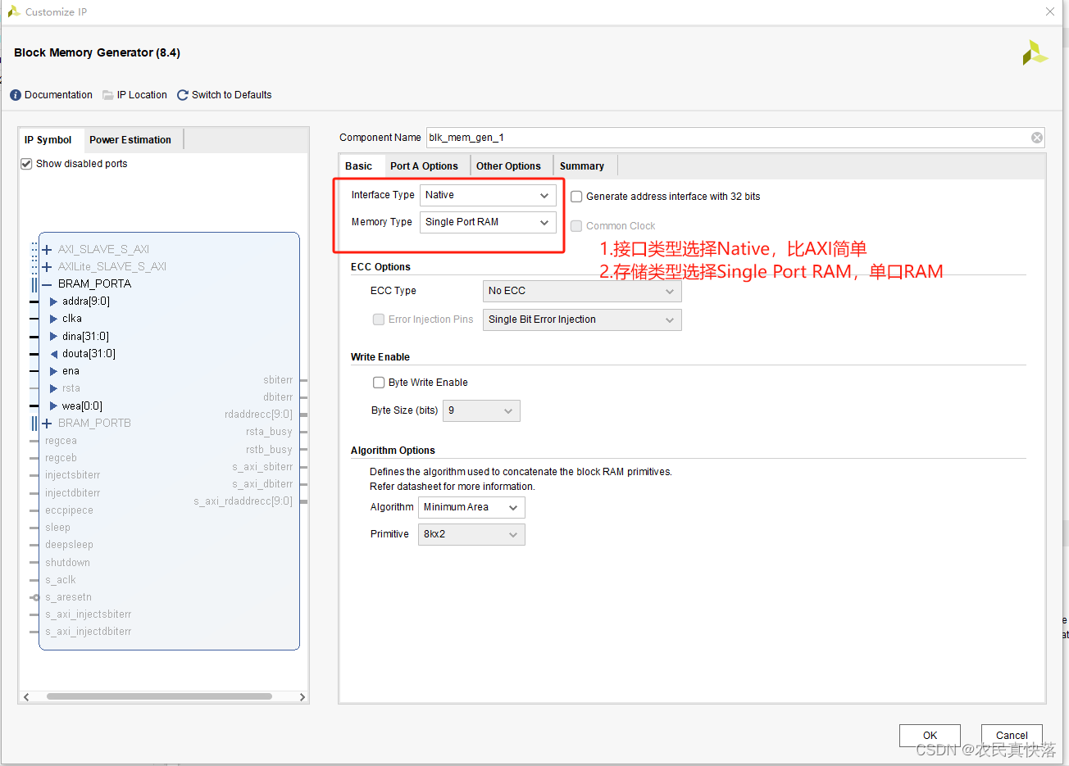The width and height of the screenshot is (1069, 766).
Task: Uncheck the Show disabled ports checkbox
Action: [26, 164]
